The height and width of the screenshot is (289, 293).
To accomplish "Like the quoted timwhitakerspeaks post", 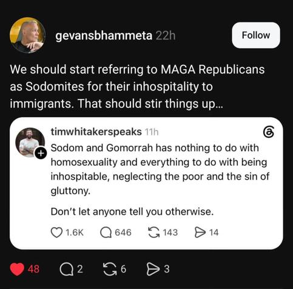I will 56,233.
